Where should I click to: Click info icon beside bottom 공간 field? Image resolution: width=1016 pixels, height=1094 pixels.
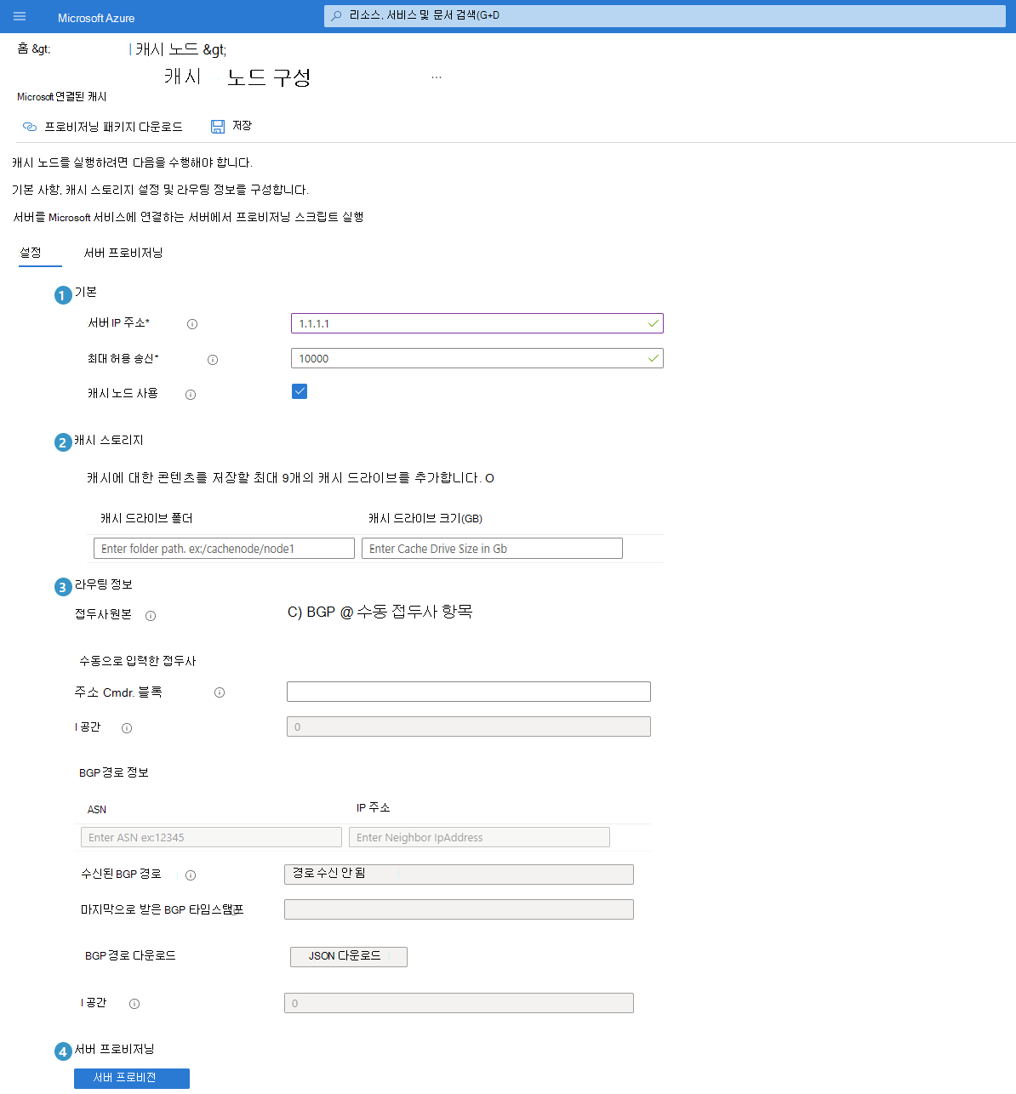[x=134, y=1004]
